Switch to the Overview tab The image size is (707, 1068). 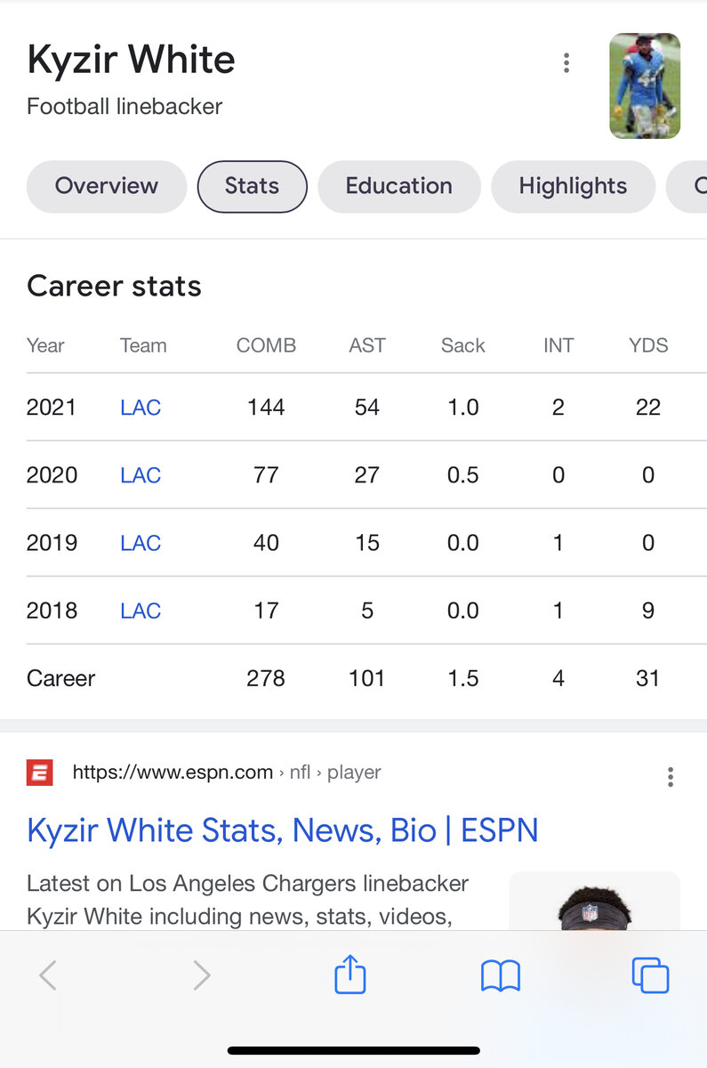coord(107,186)
